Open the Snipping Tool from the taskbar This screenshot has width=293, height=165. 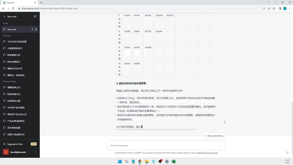[126, 161]
